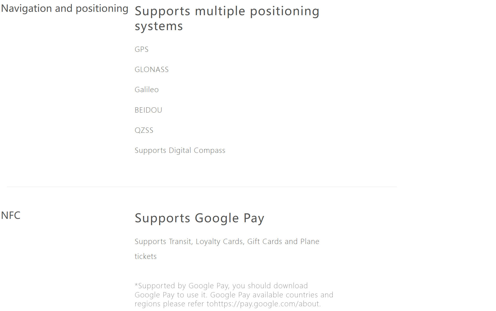This screenshot has height=311, width=496.
Task: Click the NFC section label
Action: pos(11,215)
